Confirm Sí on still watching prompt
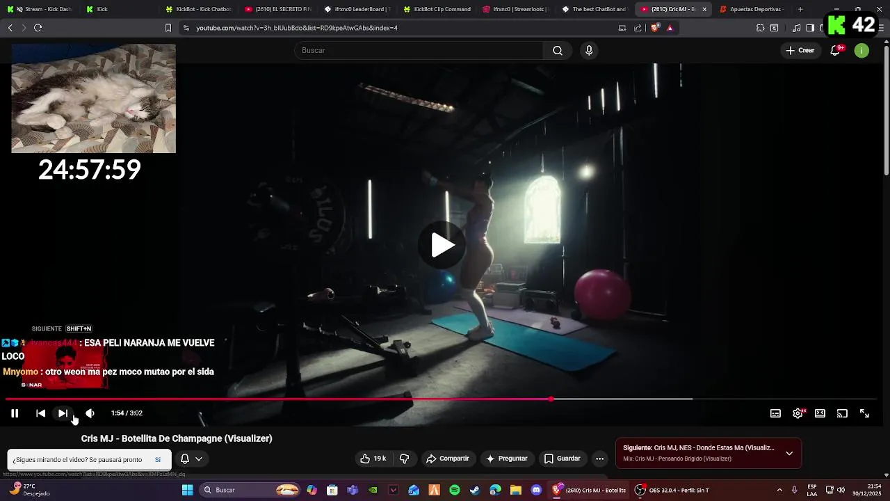This screenshot has width=890, height=501. 158,460
